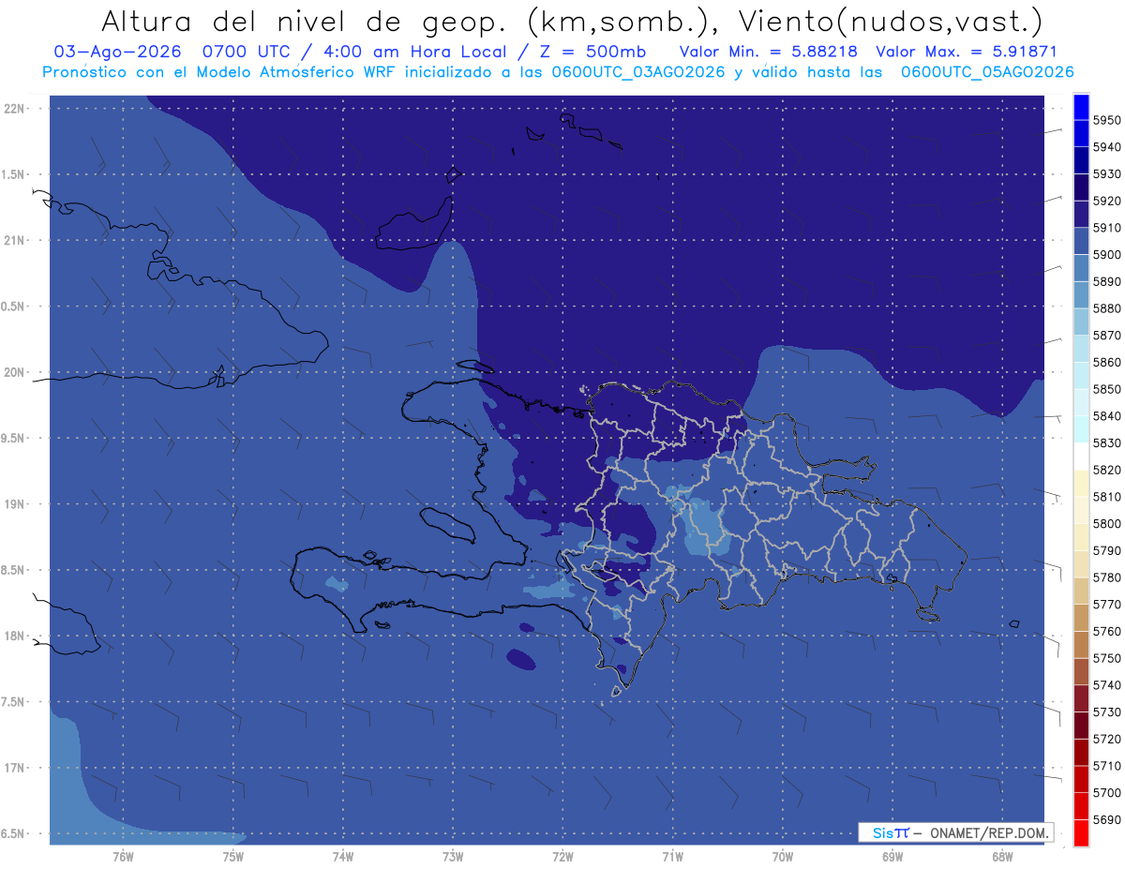Click the colorbar label '5720'
The image size is (1125, 869).
pos(1106,739)
